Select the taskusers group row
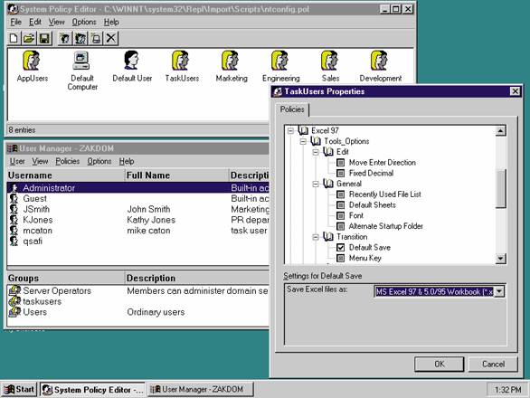 [137, 301]
